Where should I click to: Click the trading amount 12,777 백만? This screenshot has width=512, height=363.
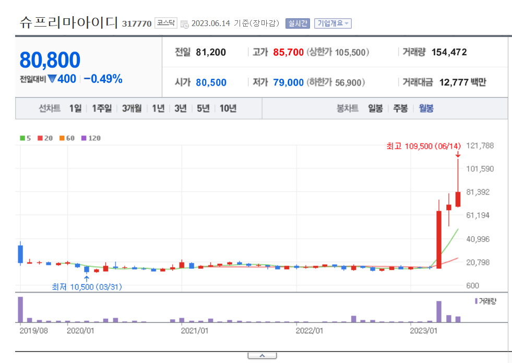click(x=462, y=82)
